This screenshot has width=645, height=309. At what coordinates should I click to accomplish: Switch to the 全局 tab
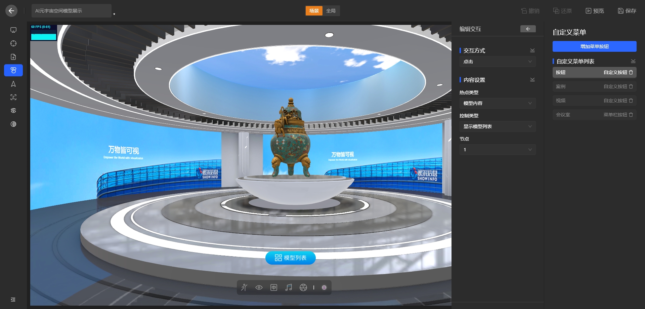331,11
